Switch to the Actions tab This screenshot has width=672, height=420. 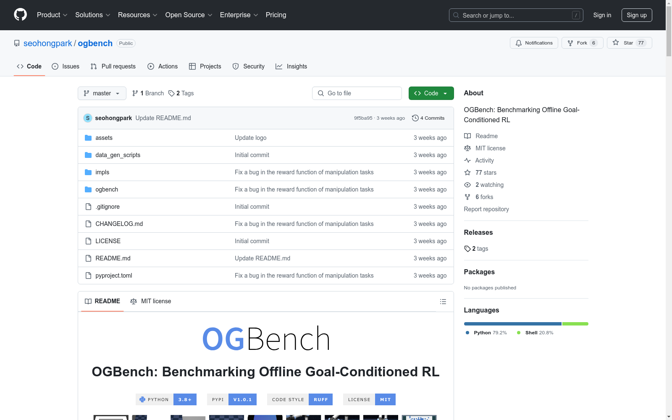coord(163,66)
